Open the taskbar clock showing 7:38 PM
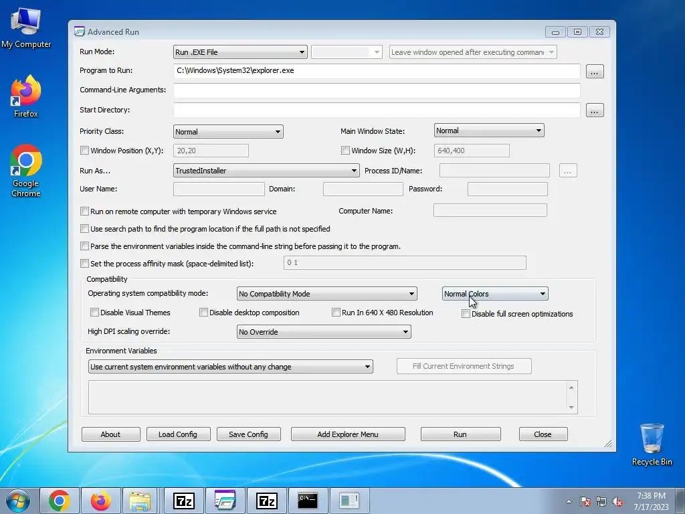This screenshot has height=514, width=685. click(x=651, y=501)
